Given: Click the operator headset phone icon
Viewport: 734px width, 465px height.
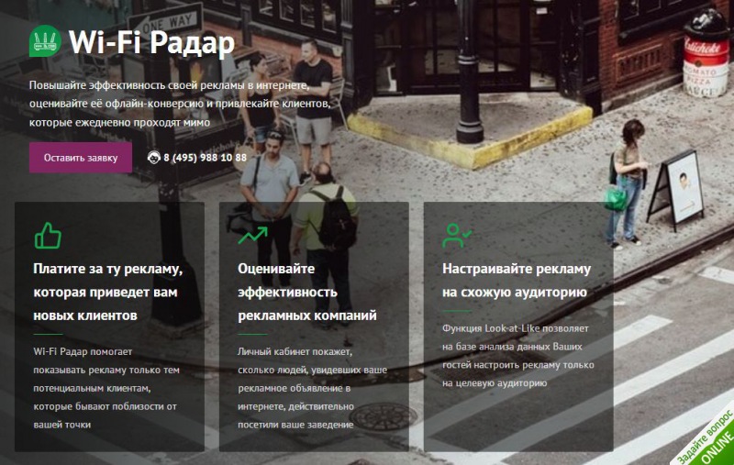Looking at the screenshot, I should coord(153,158).
